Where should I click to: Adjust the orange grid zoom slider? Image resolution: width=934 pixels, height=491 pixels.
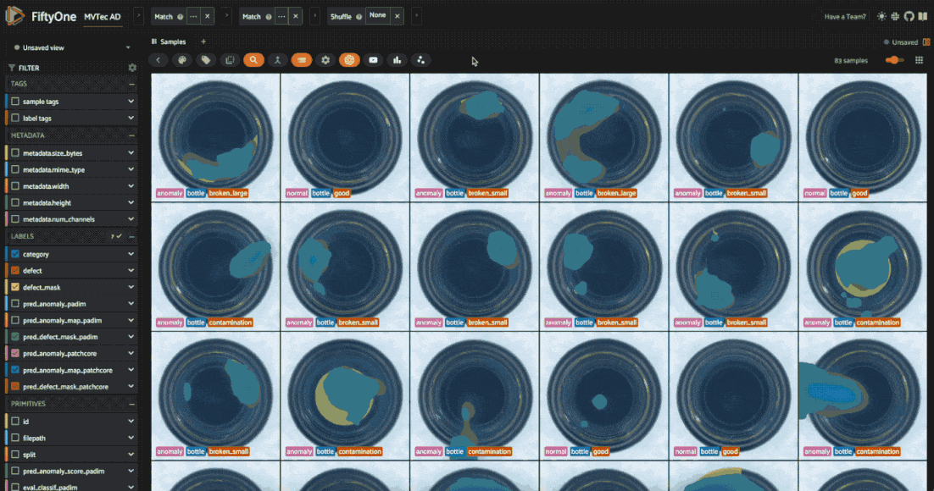tap(894, 60)
